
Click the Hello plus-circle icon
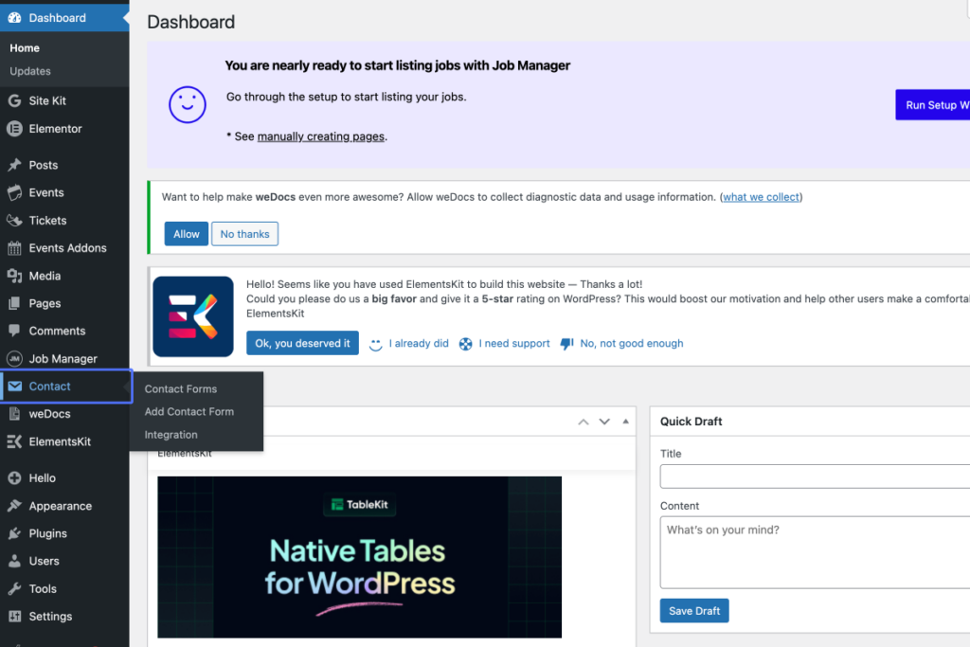pyautogui.click(x=14, y=478)
